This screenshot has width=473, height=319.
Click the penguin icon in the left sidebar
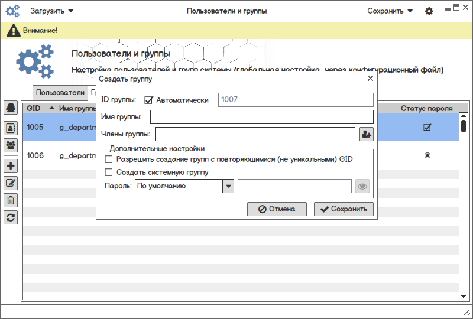(x=11, y=108)
